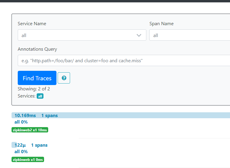
Task: Open the question mark help button
Action: pos(64,78)
